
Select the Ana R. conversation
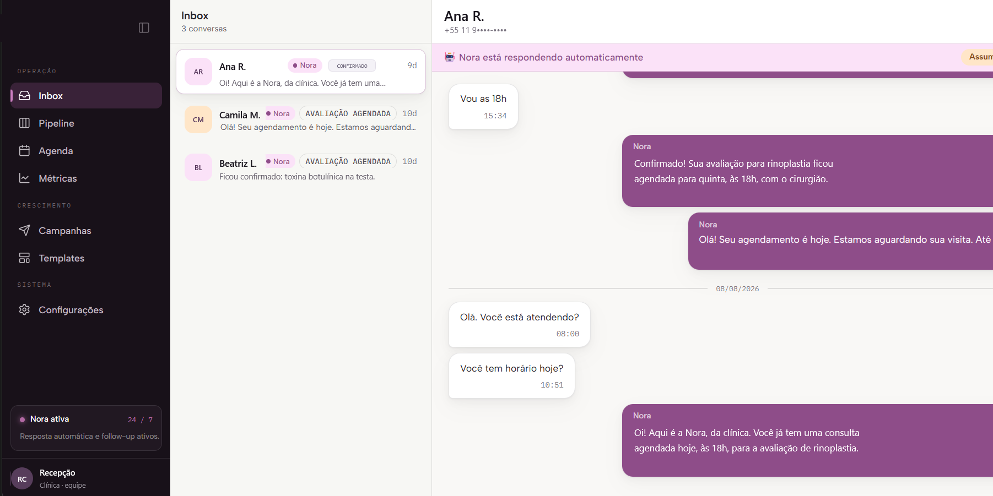pyautogui.click(x=301, y=72)
